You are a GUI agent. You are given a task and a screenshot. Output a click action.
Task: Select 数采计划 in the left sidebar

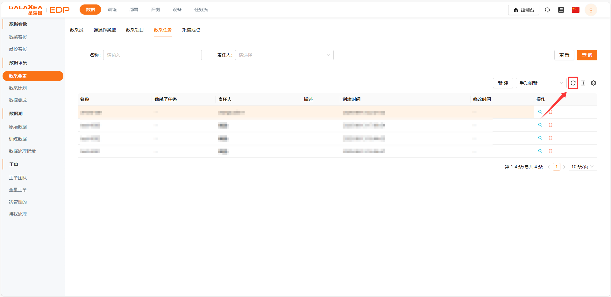[x=18, y=88]
